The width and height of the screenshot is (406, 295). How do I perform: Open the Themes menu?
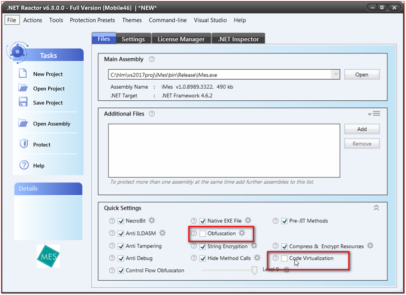(132, 20)
